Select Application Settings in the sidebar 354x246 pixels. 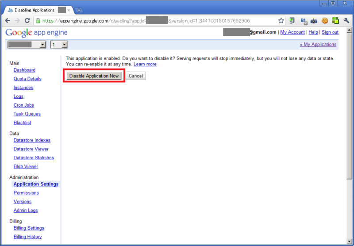pyautogui.click(x=36, y=184)
